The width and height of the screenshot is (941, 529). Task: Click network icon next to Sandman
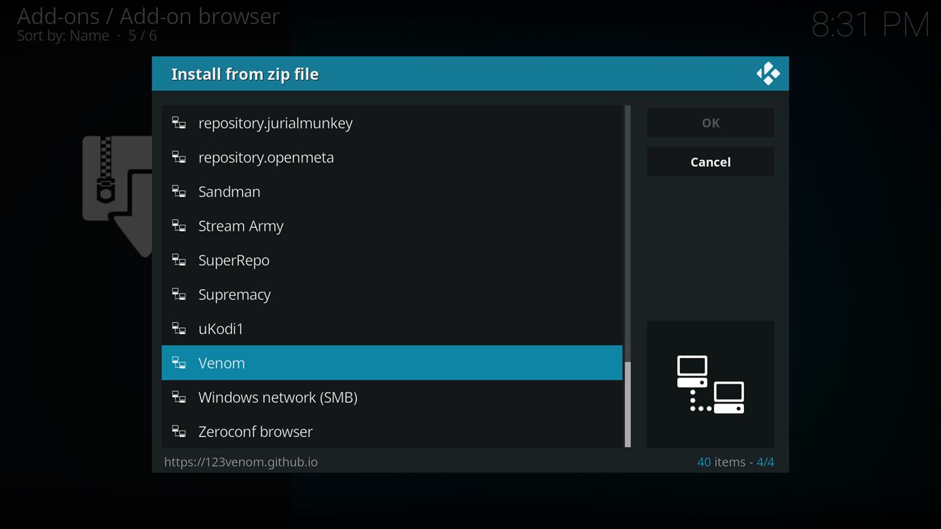pyautogui.click(x=179, y=191)
